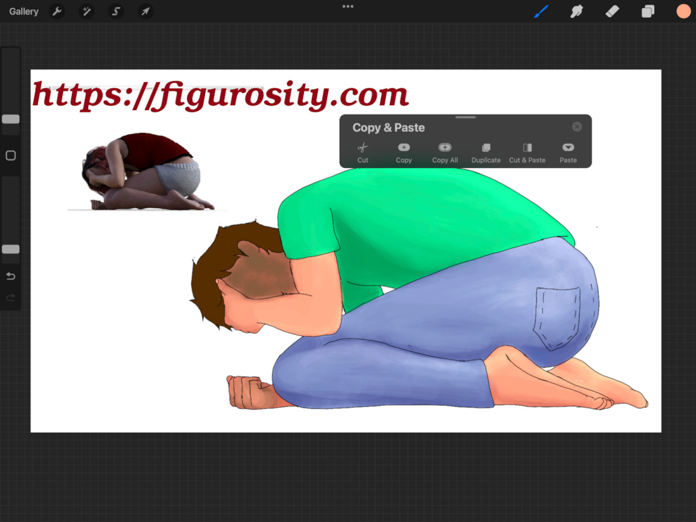Duplicate the current selection
This screenshot has width=696, height=522.
coord(486,152)
